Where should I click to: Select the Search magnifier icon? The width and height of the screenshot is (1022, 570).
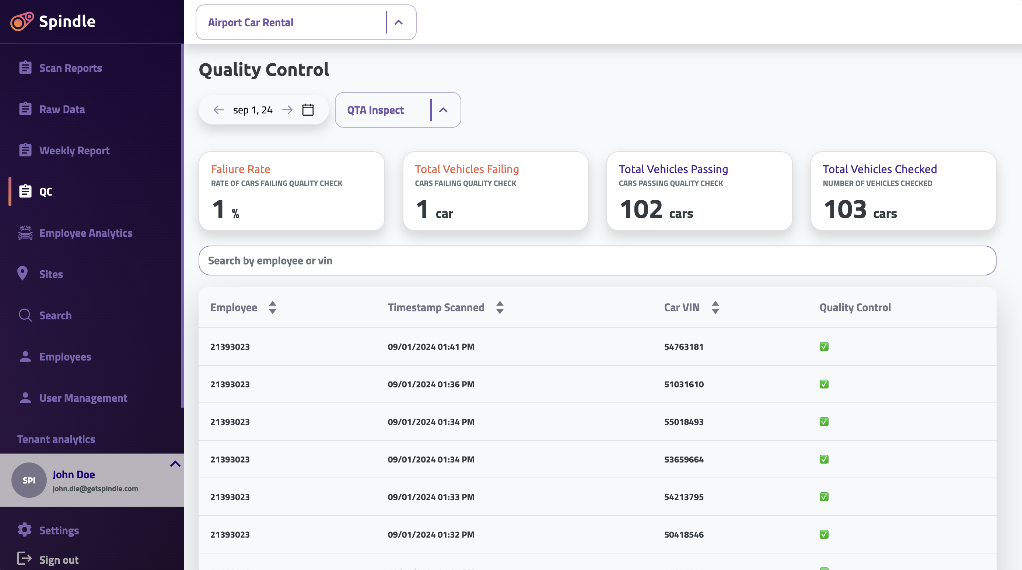(x=25, y=315)
